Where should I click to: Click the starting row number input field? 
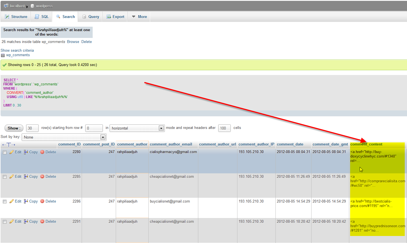(94, 128)
